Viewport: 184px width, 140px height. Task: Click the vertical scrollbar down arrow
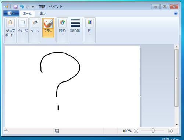[x=177, y=125]
